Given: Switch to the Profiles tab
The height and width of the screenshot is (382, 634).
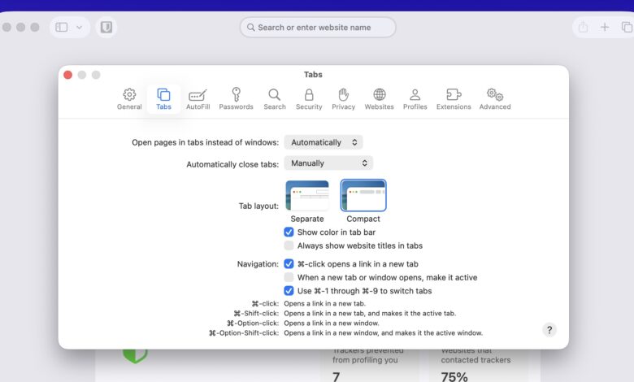Looking at the screenshot, I should 415,99.
